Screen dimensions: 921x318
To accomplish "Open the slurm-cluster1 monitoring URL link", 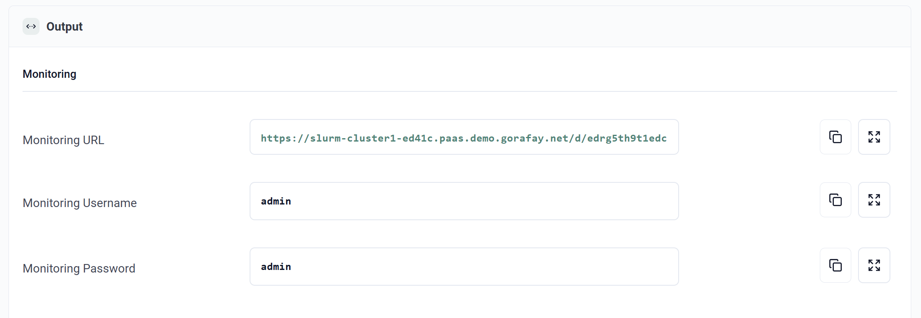I will (463, 138).
